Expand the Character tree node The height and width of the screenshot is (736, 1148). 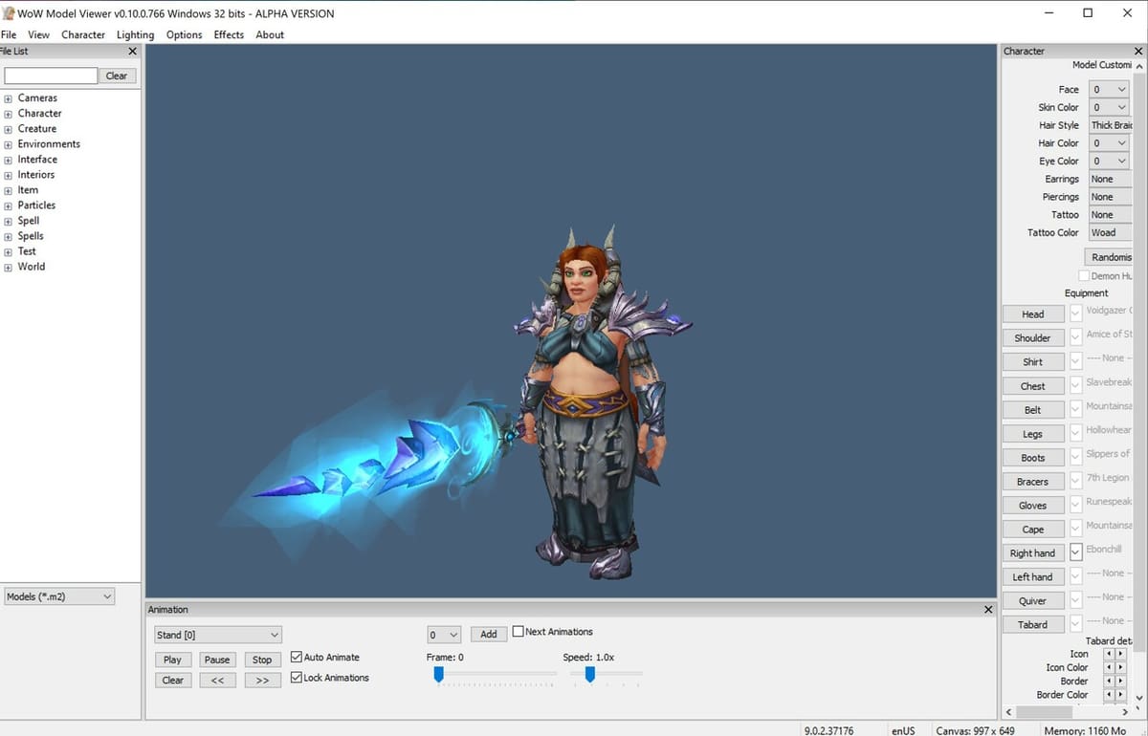(x=8, y=114)
